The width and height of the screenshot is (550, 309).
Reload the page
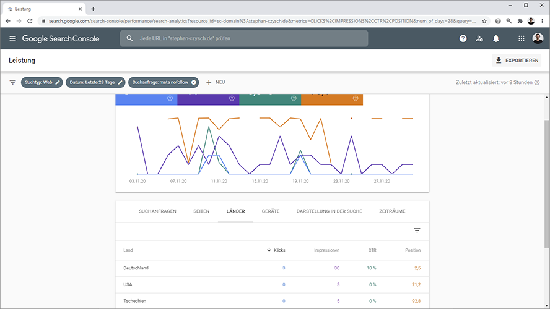(30, 21)
